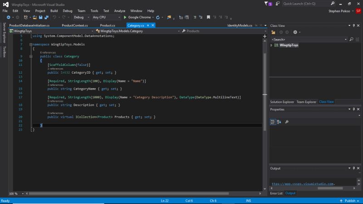Open the Toolbox side tab
Viewport: 363px width, 204px height.
(4, 51)
